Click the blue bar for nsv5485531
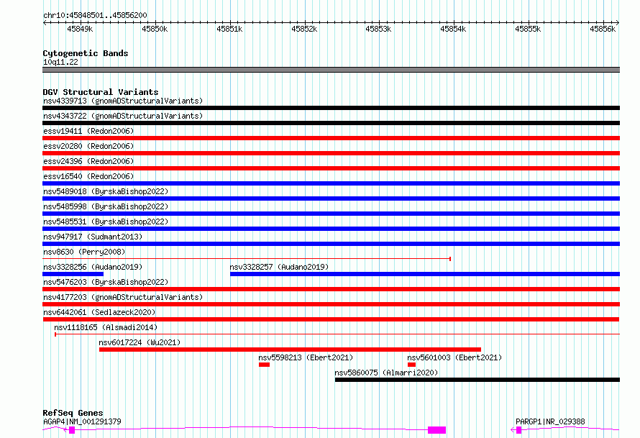The width and height of the screenshot is (640, 438). pyautogui.click(x=331, y=229)
